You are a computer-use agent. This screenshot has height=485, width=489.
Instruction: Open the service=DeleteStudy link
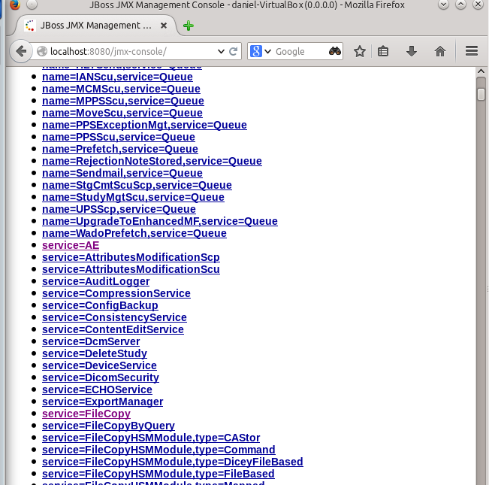[95, 353]
